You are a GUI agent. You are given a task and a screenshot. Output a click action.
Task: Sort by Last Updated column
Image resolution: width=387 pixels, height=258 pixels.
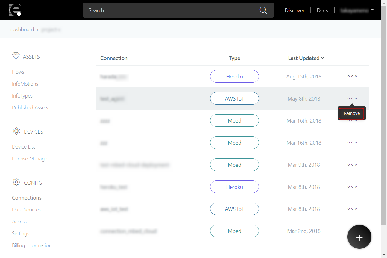pos(306,58)
